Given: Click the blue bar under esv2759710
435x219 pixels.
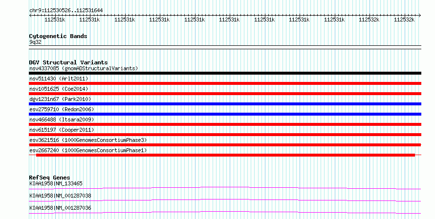Looking at the screenshot, I should tap(225, 114).
